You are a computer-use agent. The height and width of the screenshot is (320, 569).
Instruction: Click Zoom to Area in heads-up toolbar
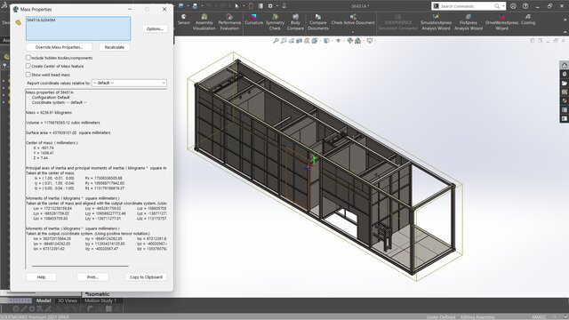pos(284,41)
